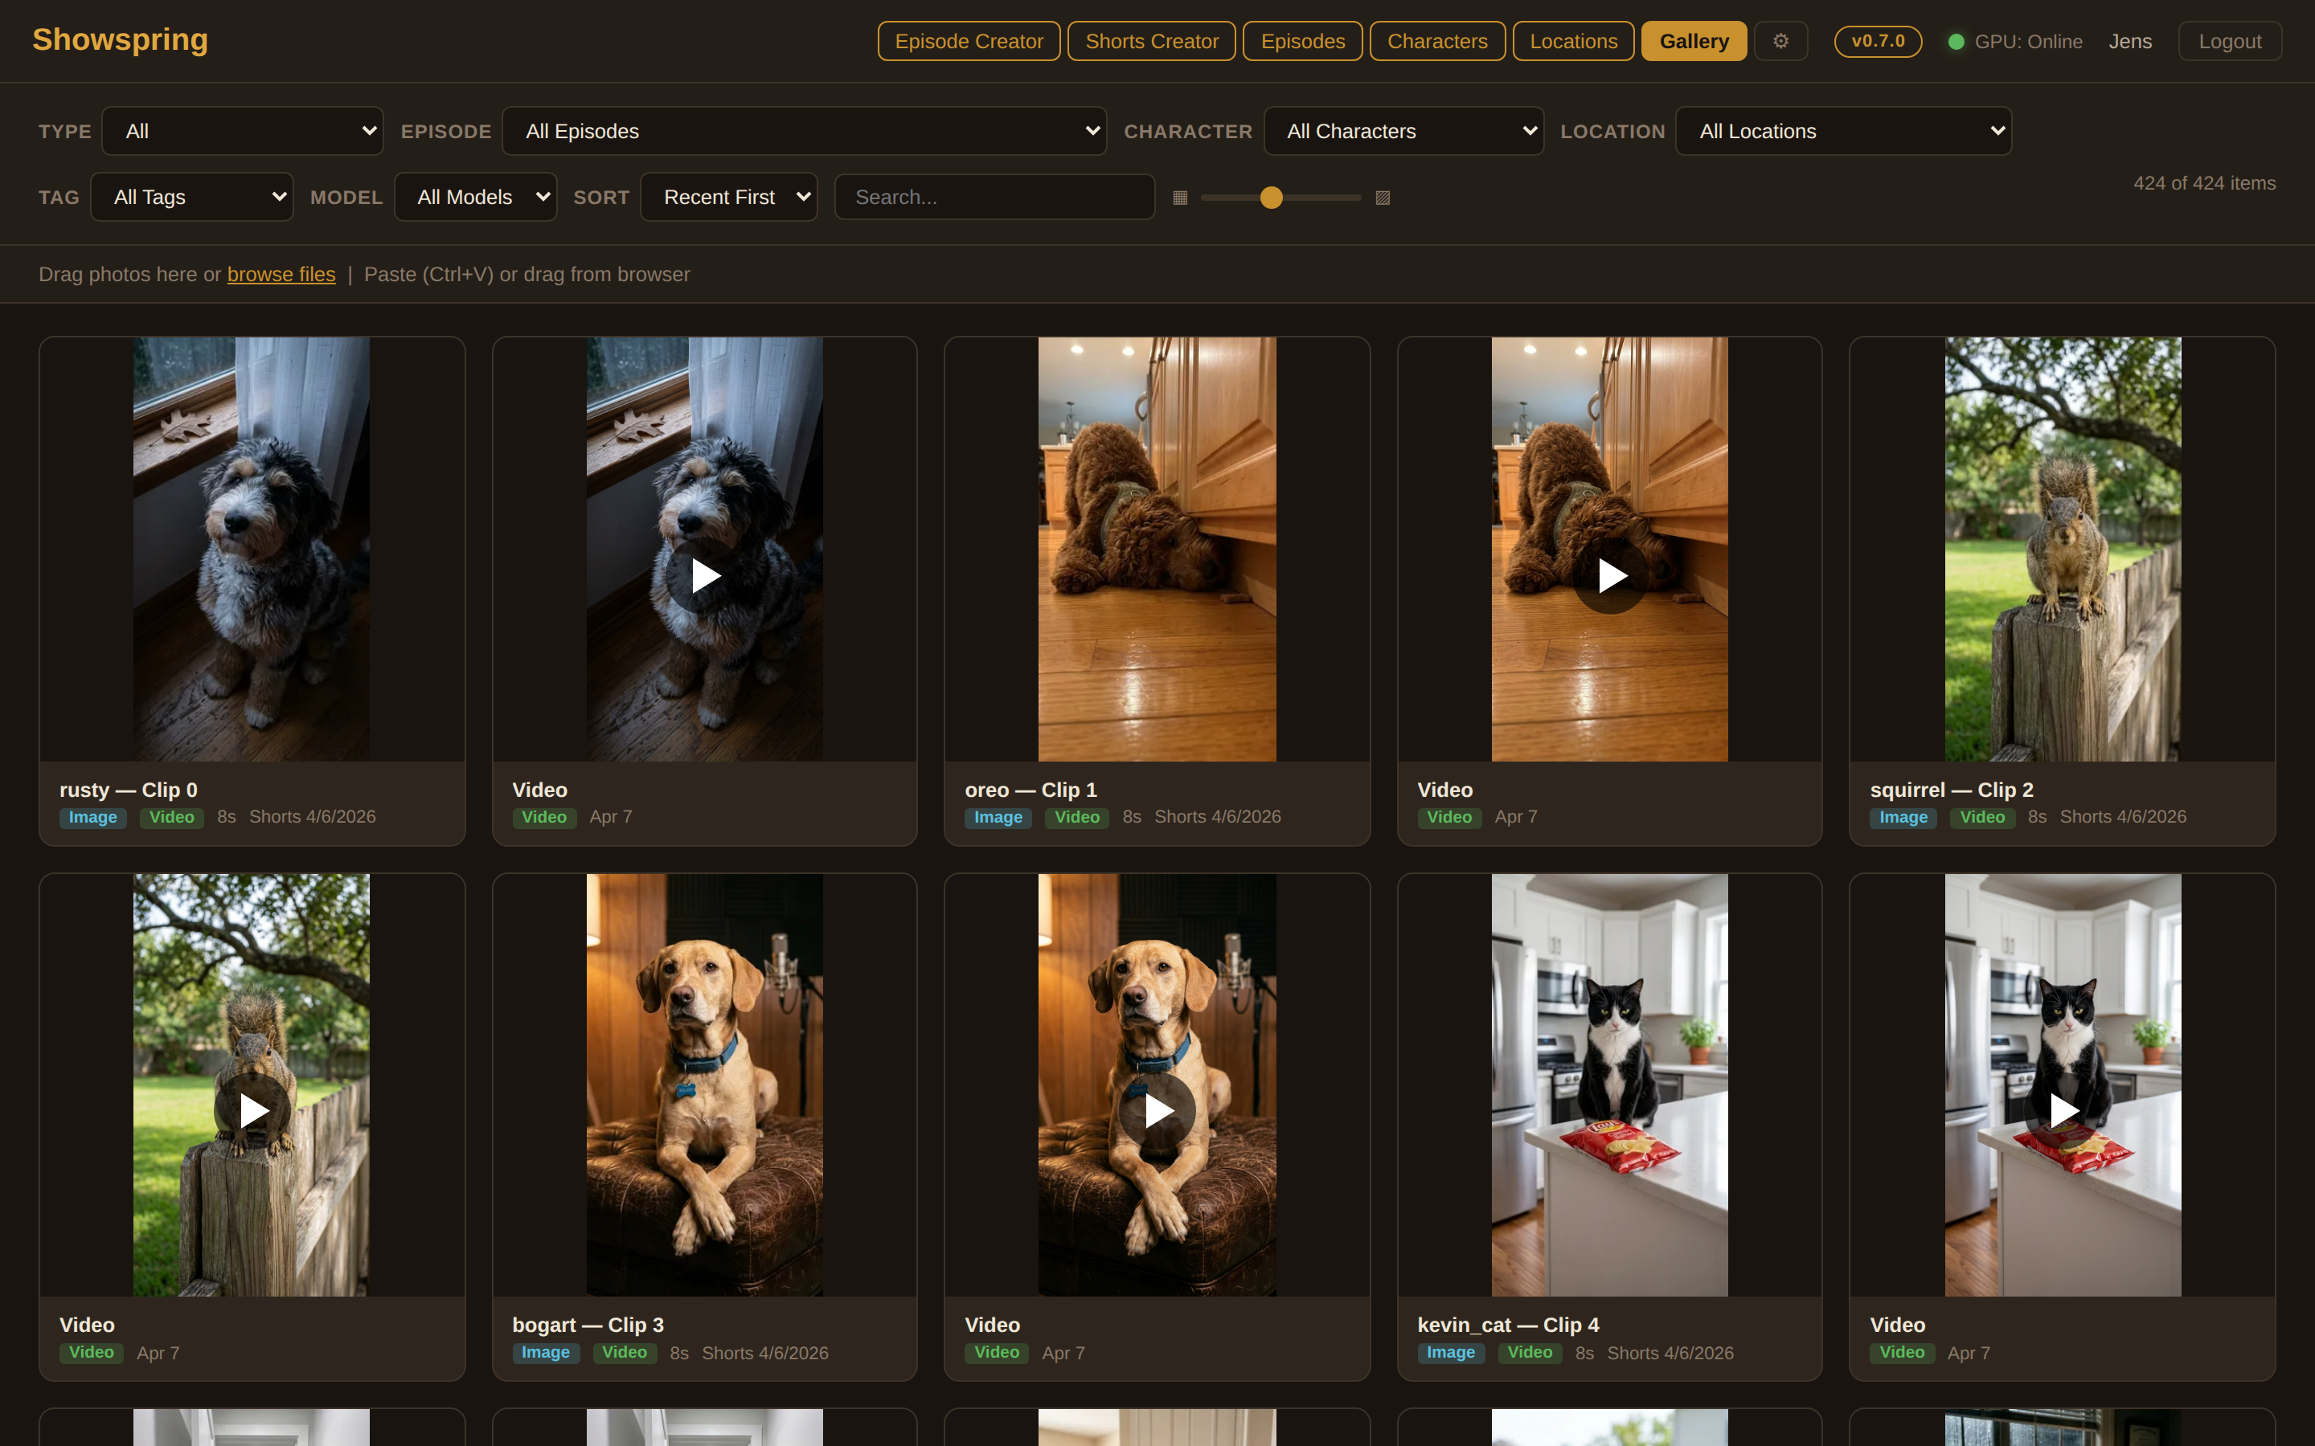The height and width of the screenshot is (1446, 2315).
Task: Click Video tag on oreo — Clip 1
Action: (1077, 818)
